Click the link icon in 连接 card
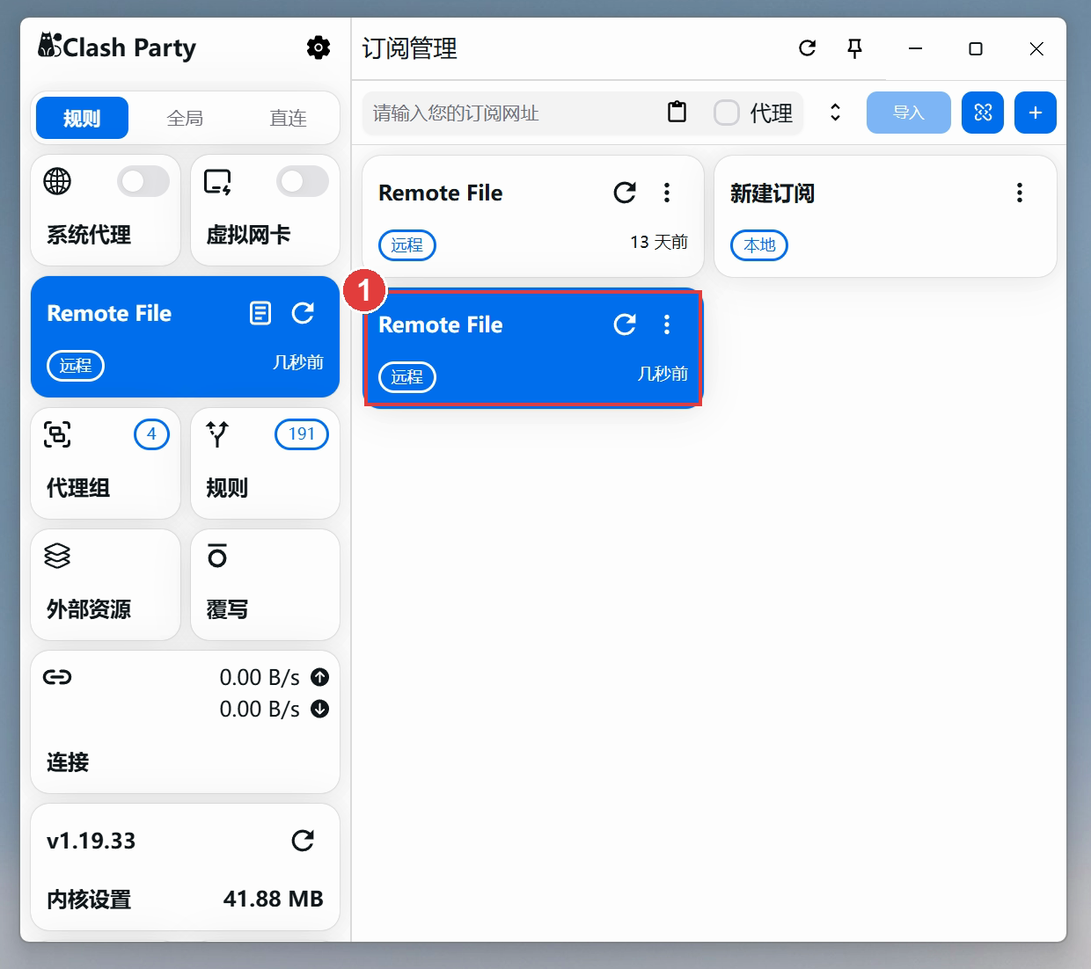The height and width of the screenshot is (969, 1091). (x=57, y=677)
